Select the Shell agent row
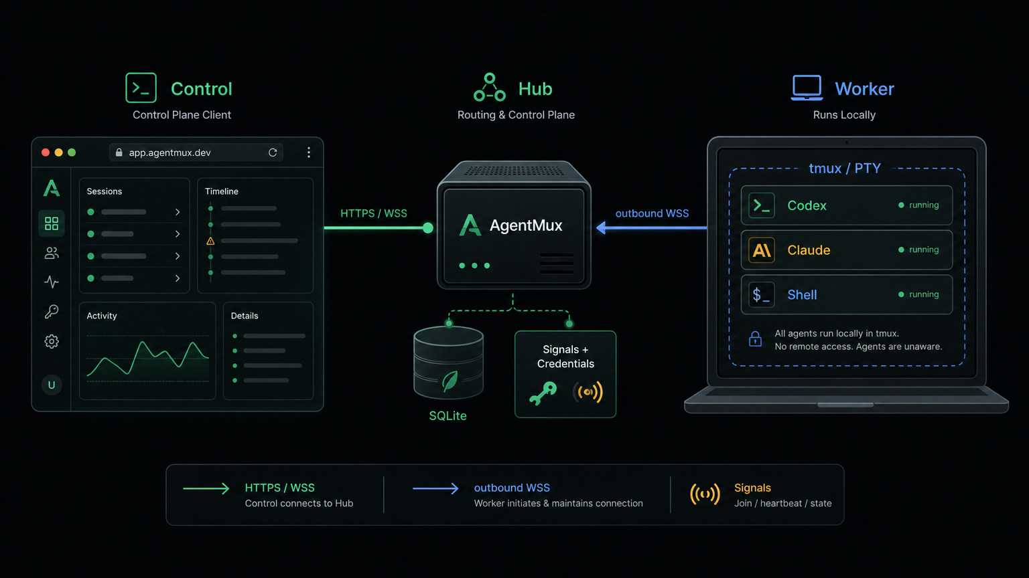 click(x=847, y=294)
